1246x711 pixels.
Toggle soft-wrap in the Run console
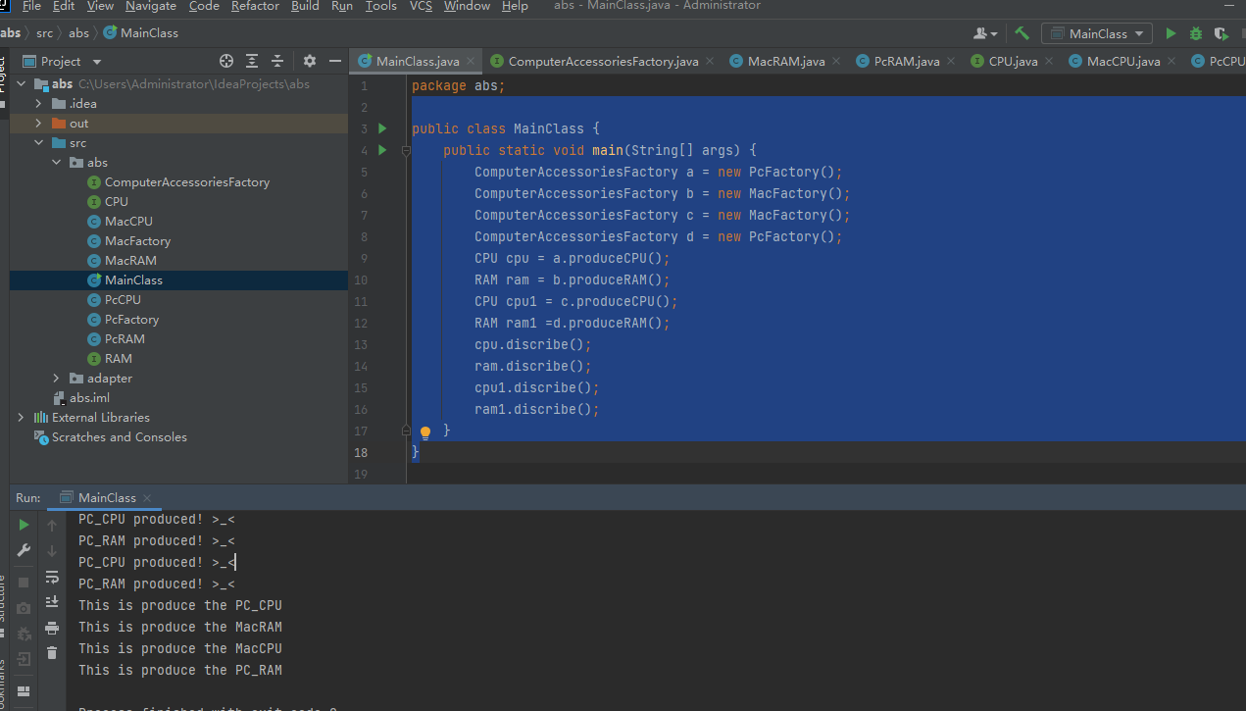52,577
